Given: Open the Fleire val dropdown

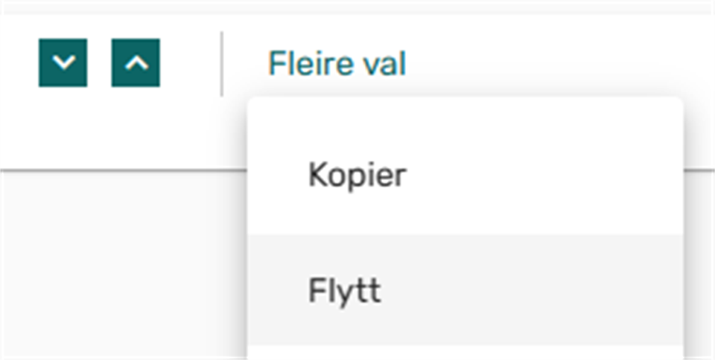Looking at the screenshot, I should 337,64.
